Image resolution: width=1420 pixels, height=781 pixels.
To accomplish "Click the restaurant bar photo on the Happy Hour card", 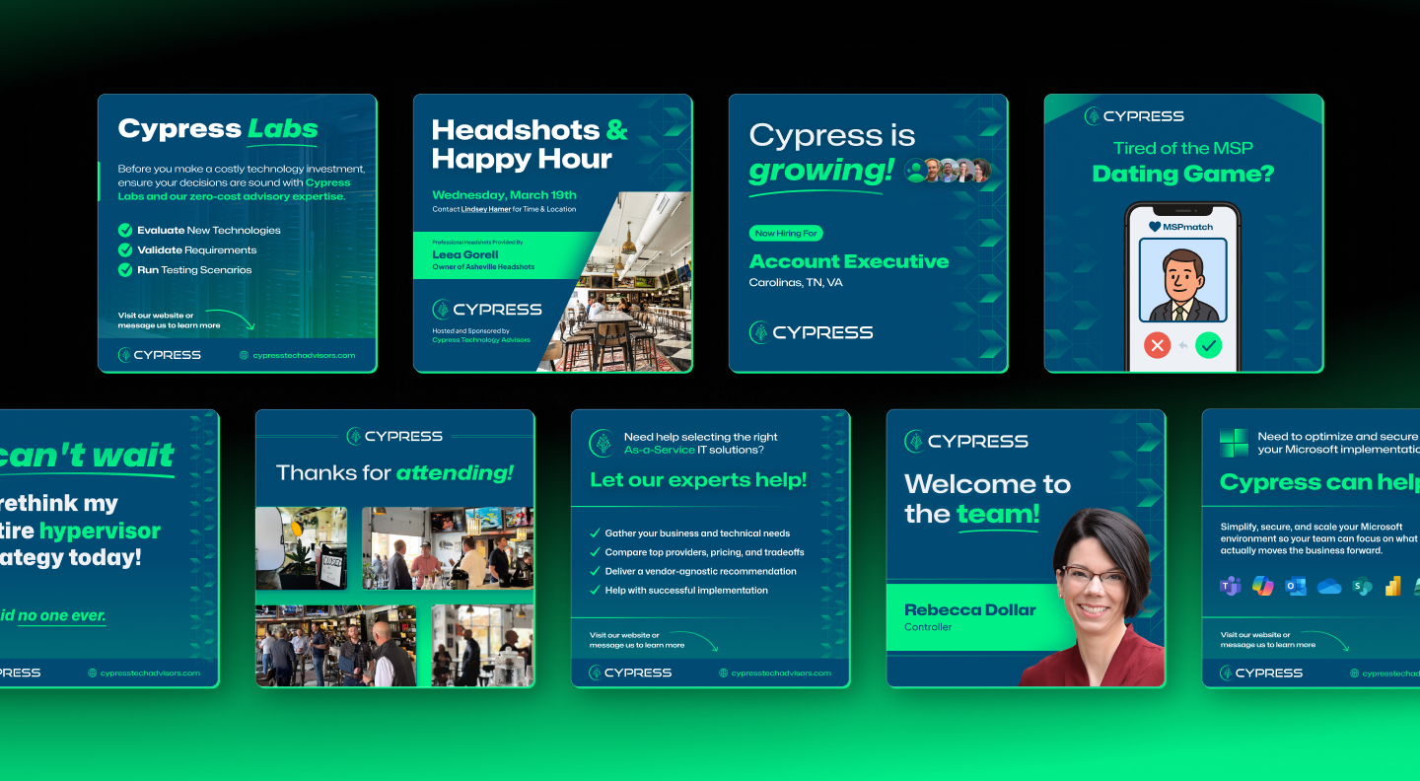I will (614, 282).
